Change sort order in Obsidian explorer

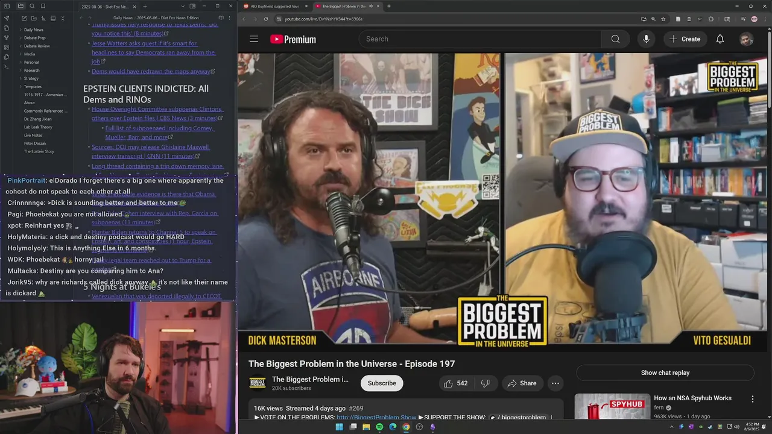click(43, 18)
